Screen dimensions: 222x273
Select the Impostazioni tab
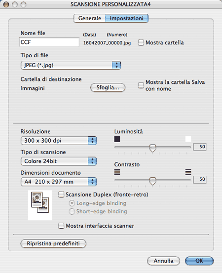coord(127,18)
